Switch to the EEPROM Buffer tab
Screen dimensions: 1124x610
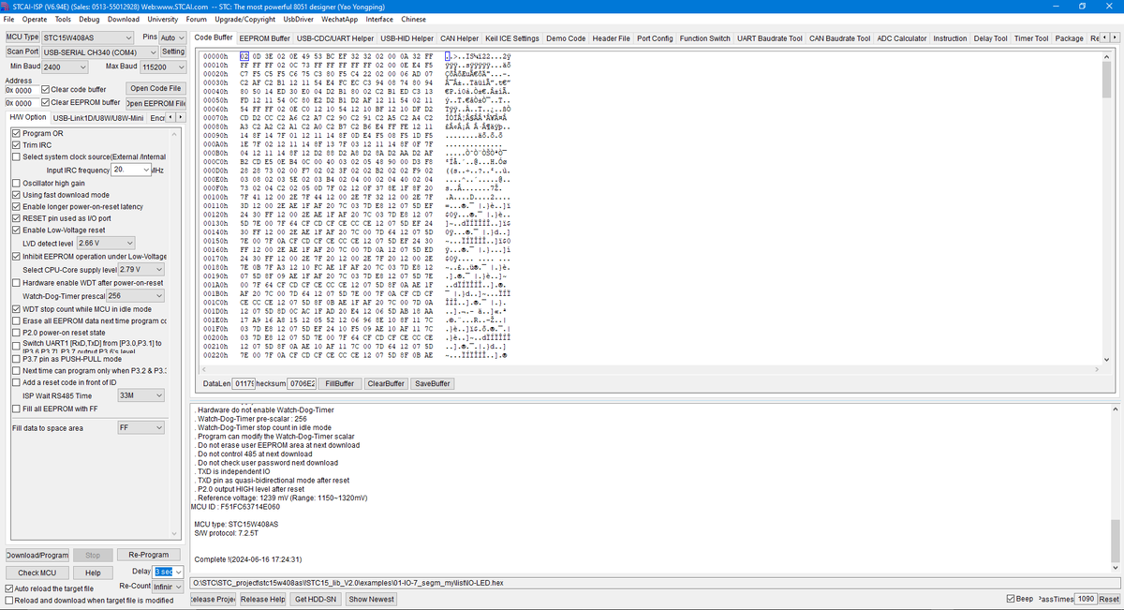point(264,38)
